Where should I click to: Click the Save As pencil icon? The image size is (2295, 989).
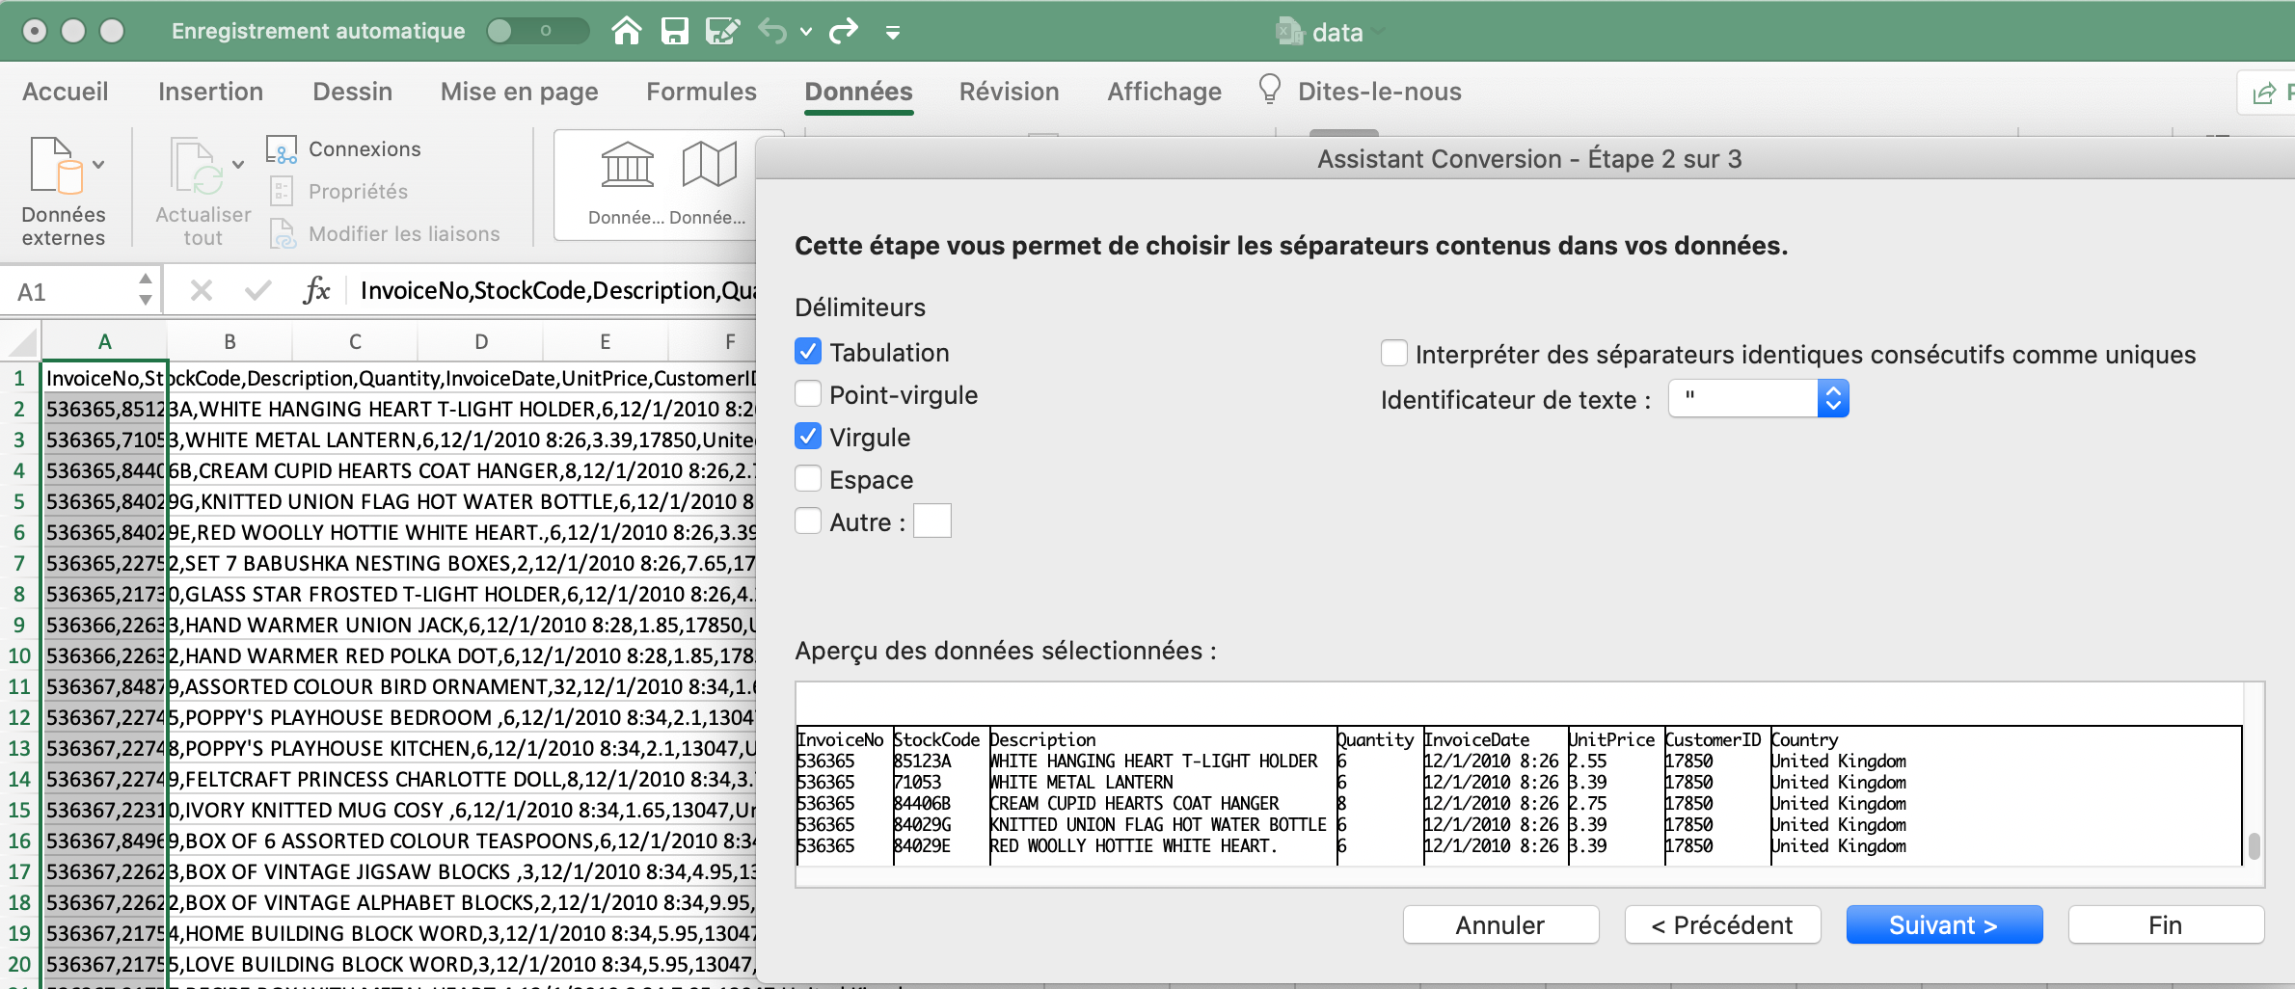(x=722, y=32)
